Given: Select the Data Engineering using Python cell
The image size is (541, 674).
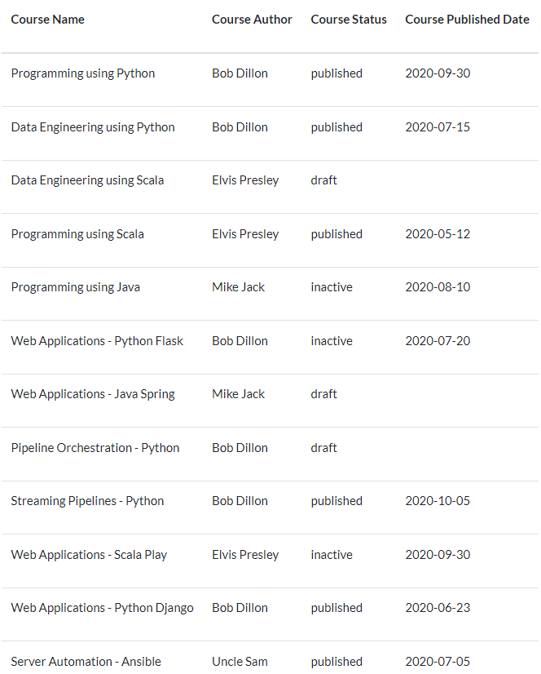Looking at the screenshot, I should click(93, 127).
